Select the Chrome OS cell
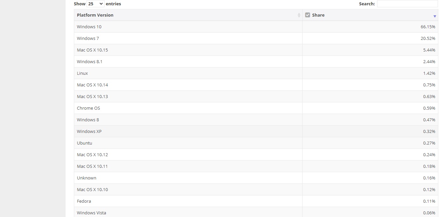Viewport: 445px width, 217px height. click(x=188, y=108)
